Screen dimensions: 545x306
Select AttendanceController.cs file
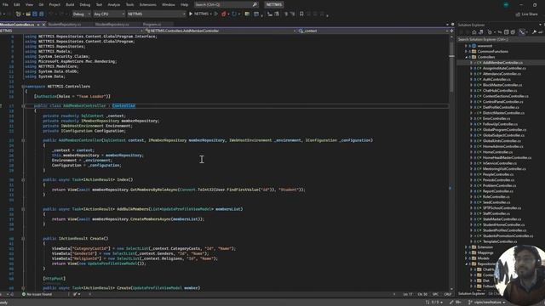tap(502, 74)
